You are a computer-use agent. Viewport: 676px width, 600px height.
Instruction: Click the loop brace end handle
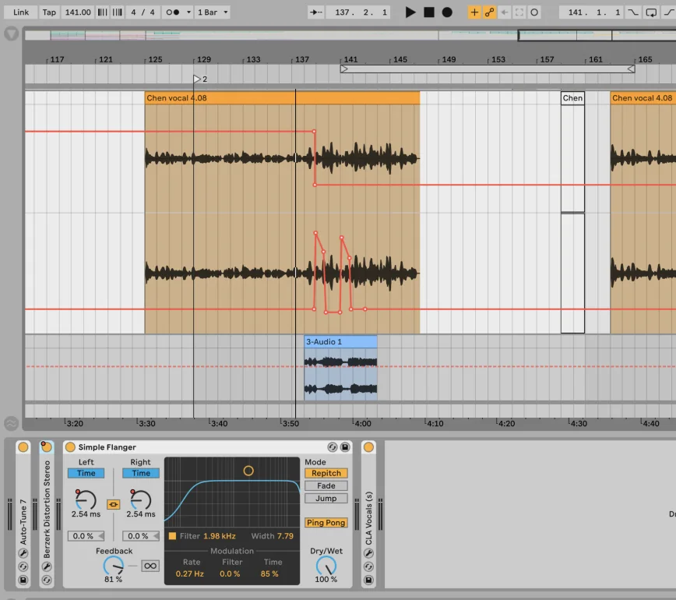pyautogui.click(x=631, y=69)
